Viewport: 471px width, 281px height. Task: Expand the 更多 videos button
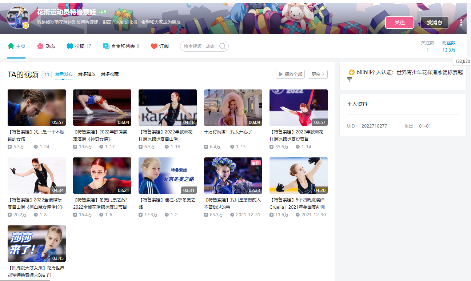click(318, 74)
